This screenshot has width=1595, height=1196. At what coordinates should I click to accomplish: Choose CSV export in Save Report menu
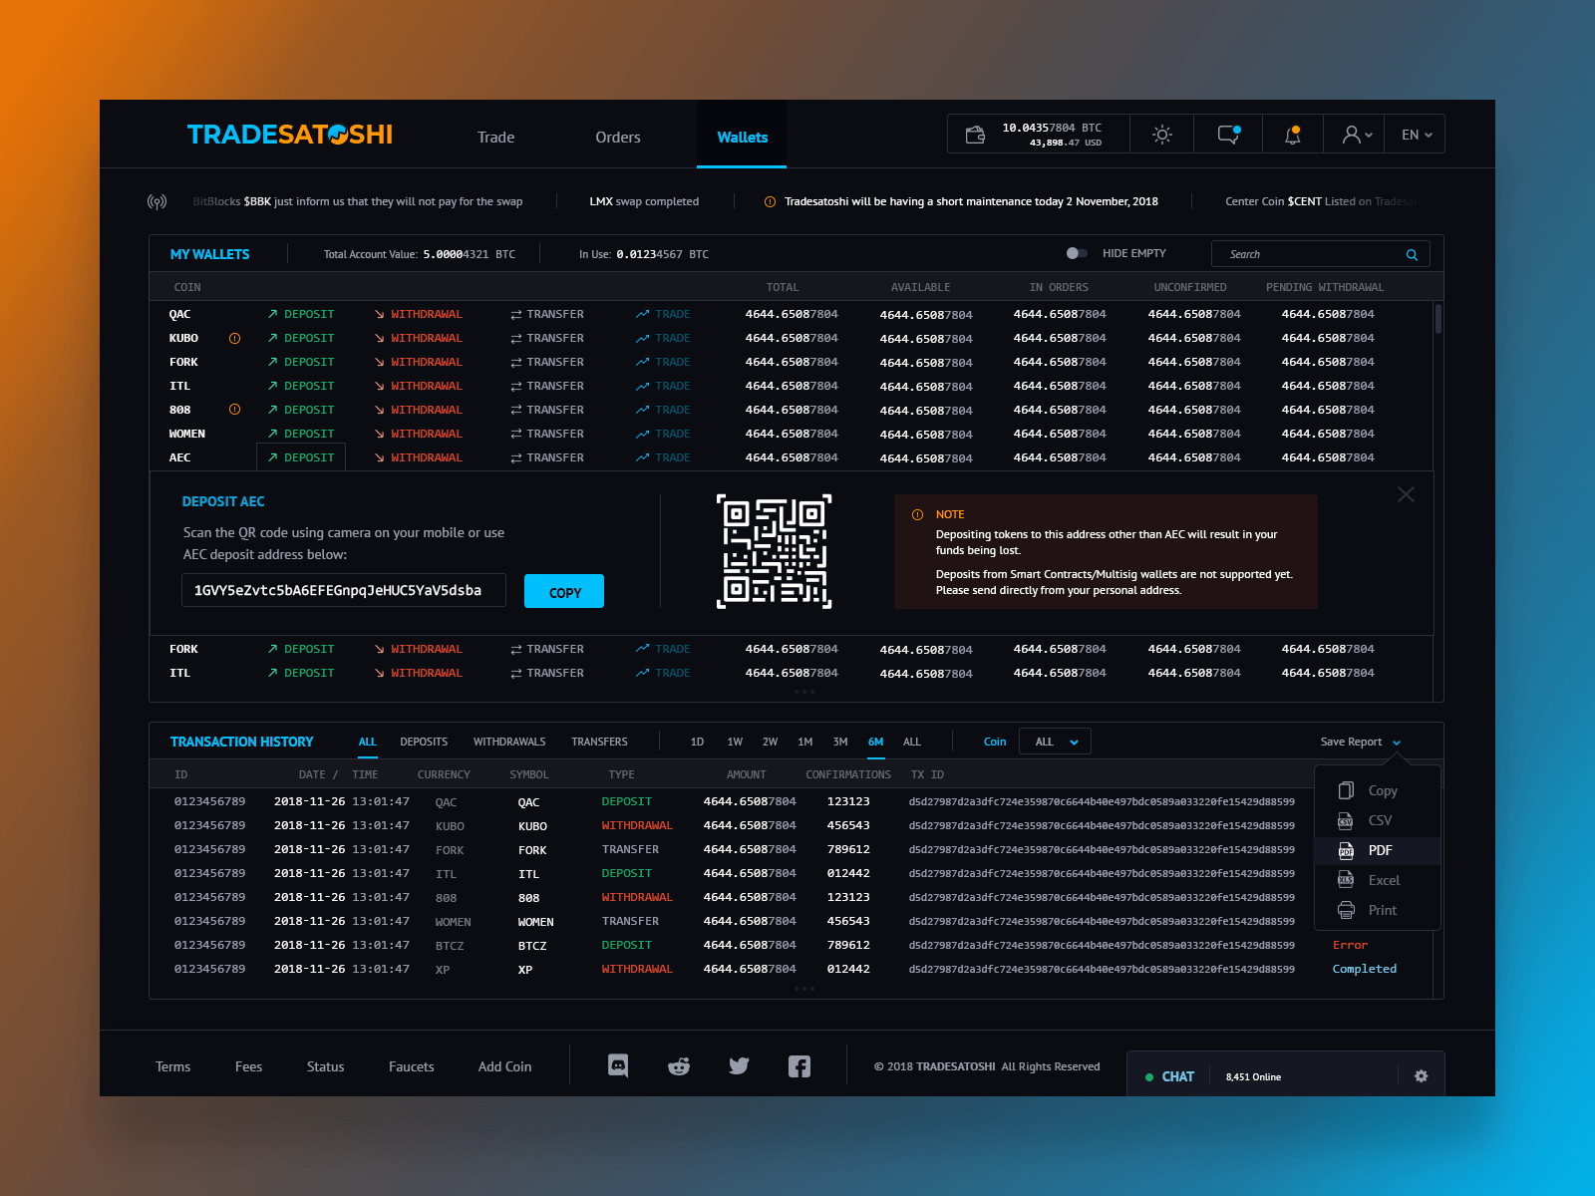[x=1378, y=820]
